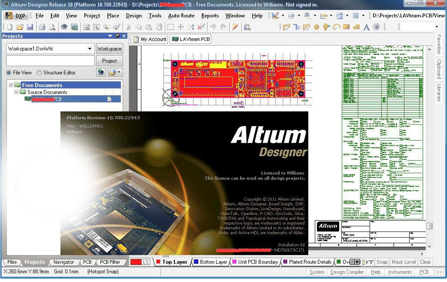Image resolution: width=447 pixels, height=282 pixels.
Task: Click the PCB board thumbnail in the editor
Action: coord(238,78)
